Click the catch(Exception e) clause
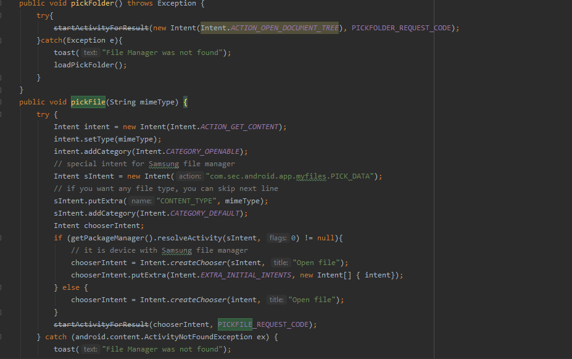Screen dimensions: 572x359 tap(80, 41)
